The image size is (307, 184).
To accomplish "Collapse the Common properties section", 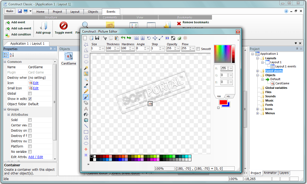I will tap(5, 62).
